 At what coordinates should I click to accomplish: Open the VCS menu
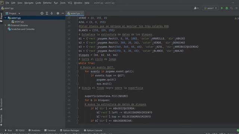coord(70,3)
